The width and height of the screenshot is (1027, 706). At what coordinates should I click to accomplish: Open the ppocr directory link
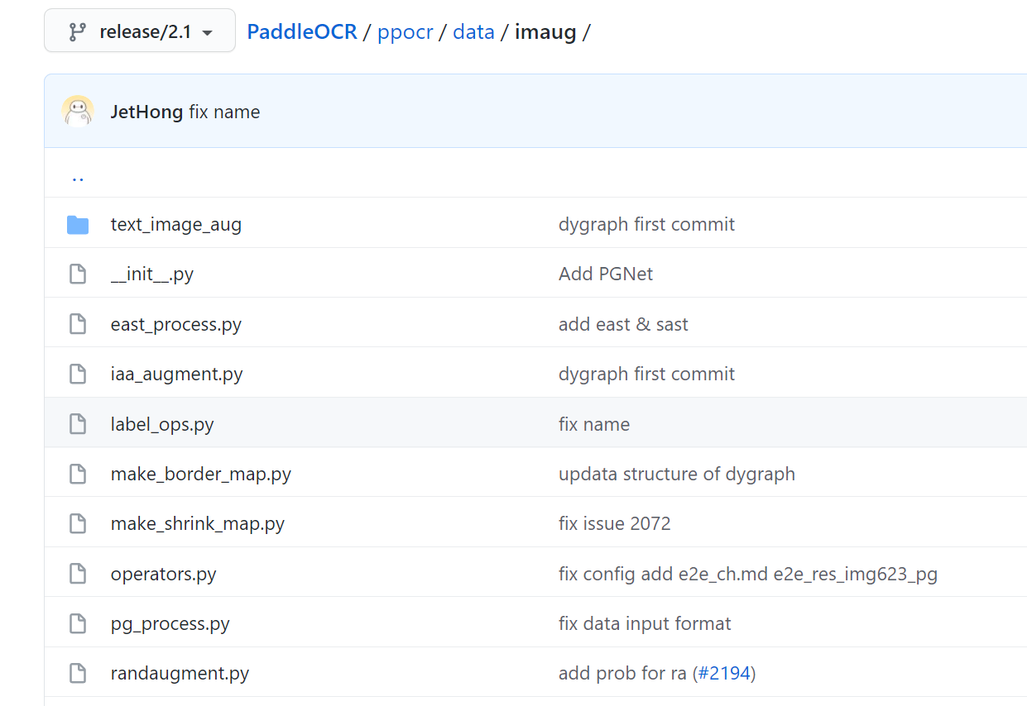[405, 31]
